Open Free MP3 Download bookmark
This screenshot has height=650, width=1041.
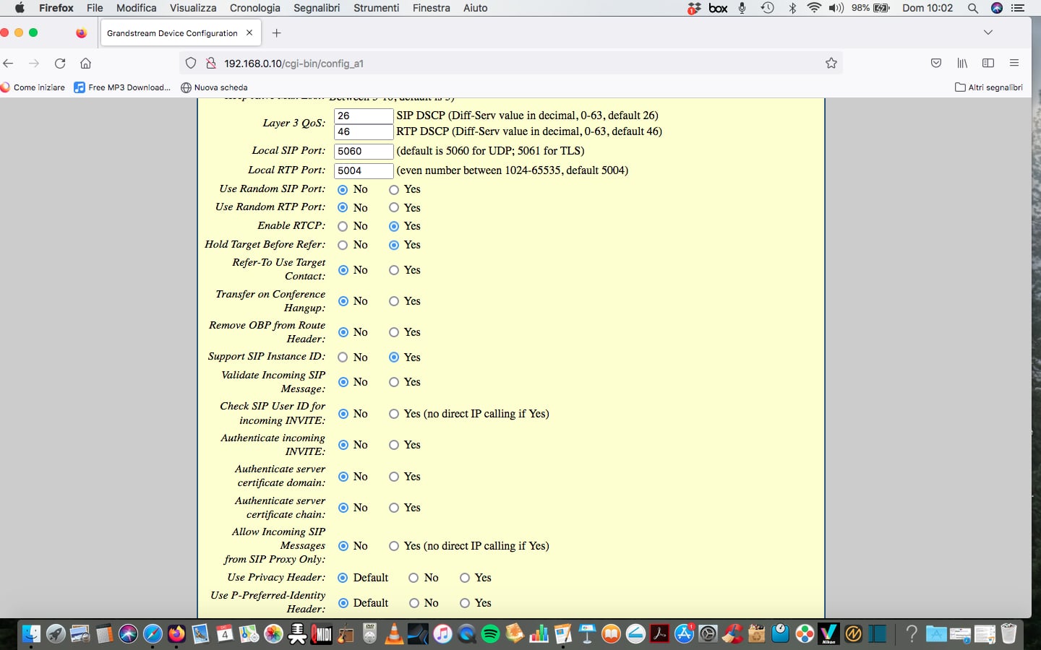tap(123, 87)
